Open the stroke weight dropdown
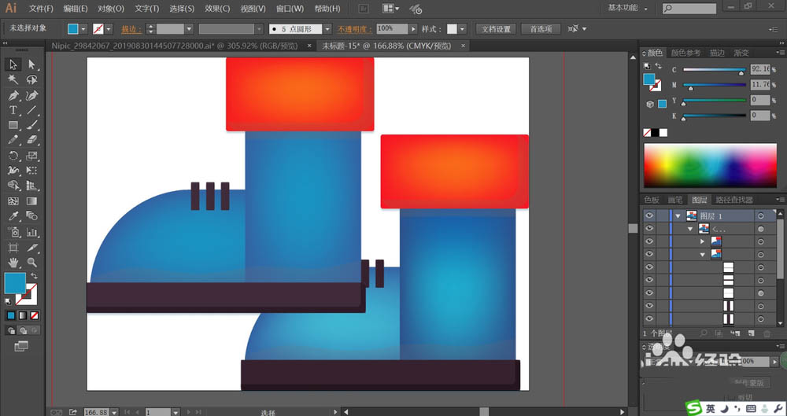 [x=189, y=29]
